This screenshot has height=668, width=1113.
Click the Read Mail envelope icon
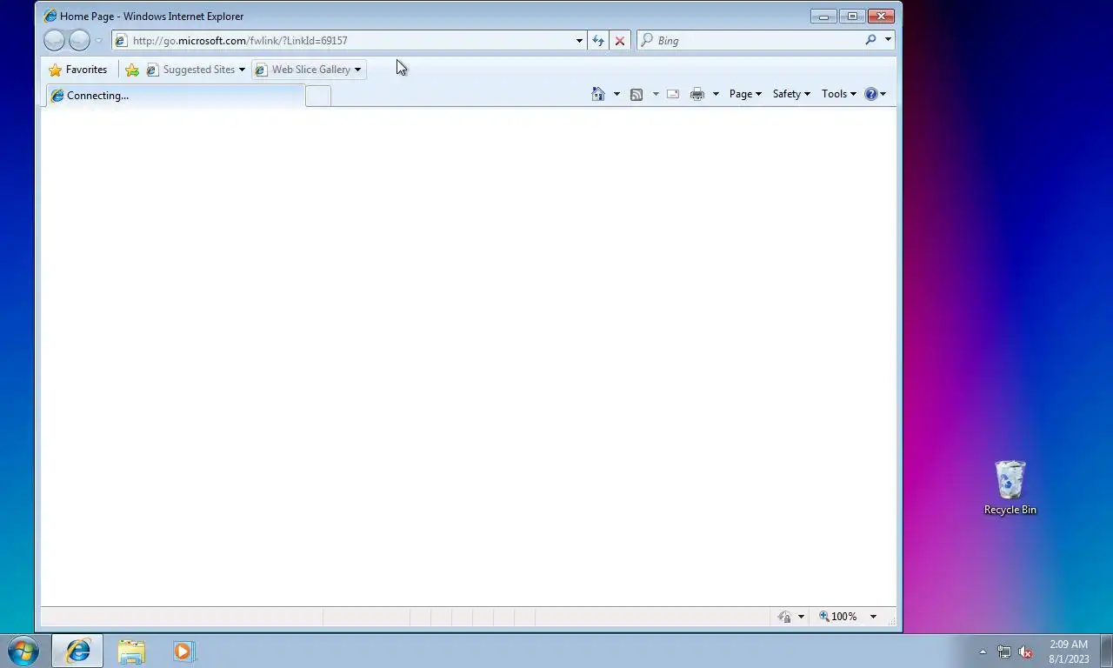point(673,94)
